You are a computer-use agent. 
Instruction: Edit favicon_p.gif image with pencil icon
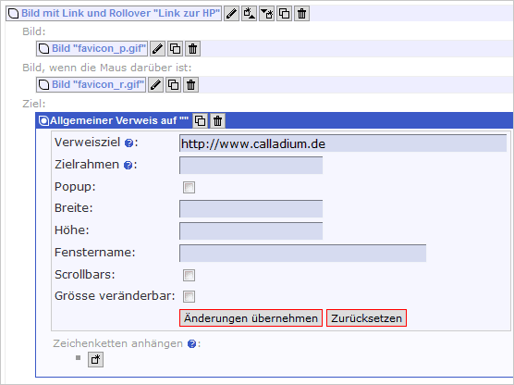click(x=158, y=48)
